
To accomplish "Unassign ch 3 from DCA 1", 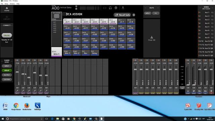I will coord(86,21).
